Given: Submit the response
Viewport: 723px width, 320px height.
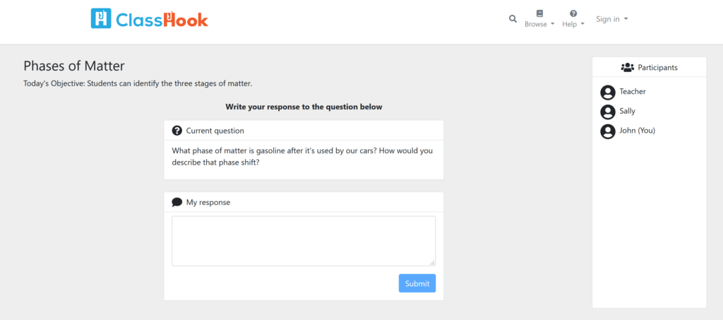Looking at the screenshot, I should 417,283.
